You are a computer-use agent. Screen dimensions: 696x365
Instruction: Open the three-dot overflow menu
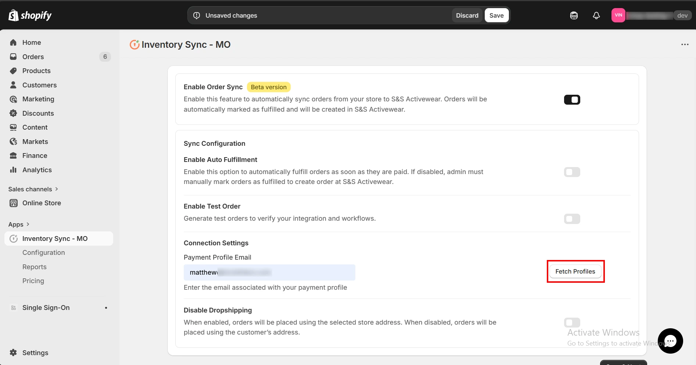(685, 44)
